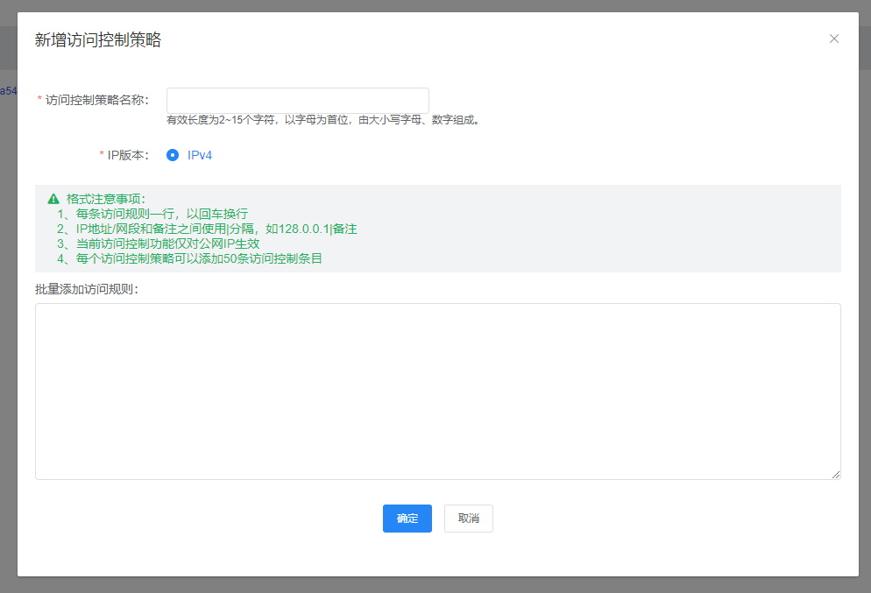Select the IPv4 radio button
This screenshot has height=593, width=871.
point(173,155)
